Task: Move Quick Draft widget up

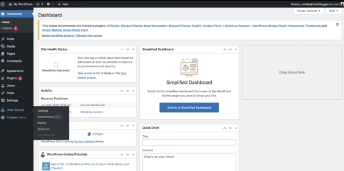Action: click(225, 128)
